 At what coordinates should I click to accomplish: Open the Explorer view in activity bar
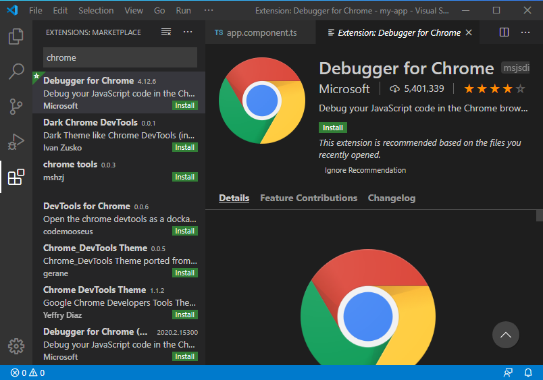(x=16, y=36)
